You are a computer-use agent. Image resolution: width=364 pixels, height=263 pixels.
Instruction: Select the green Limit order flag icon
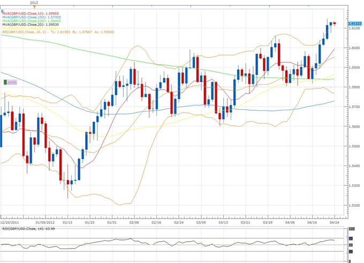pos(6,82)
